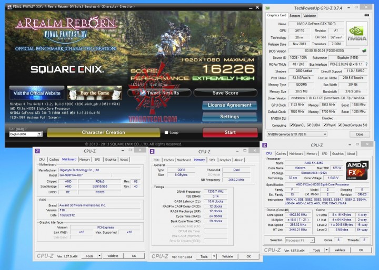The width and height of the screenshot is (379, 270).
Task: Open Caches tab in the CPU-Z CPU window
Action: [x=281, y=154]
